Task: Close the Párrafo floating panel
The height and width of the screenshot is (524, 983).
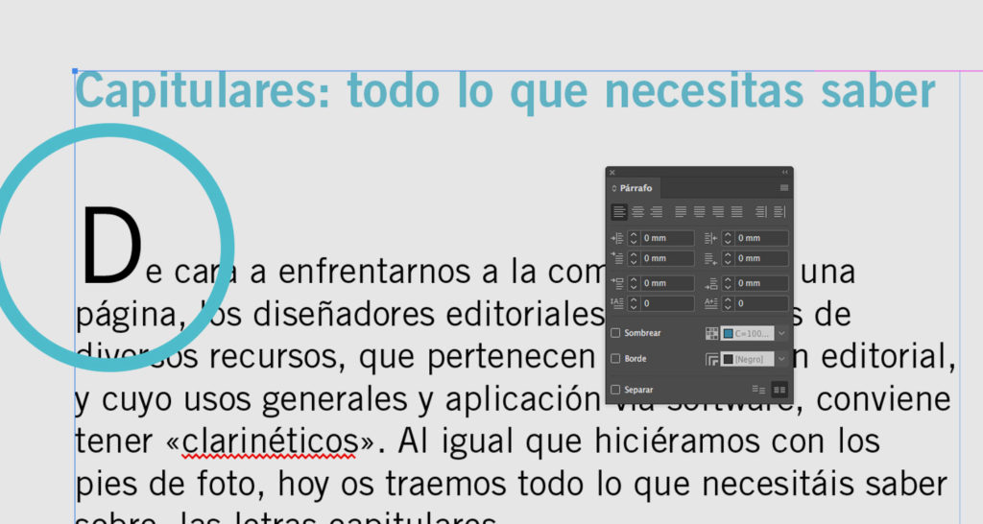Action: [611, 173]
